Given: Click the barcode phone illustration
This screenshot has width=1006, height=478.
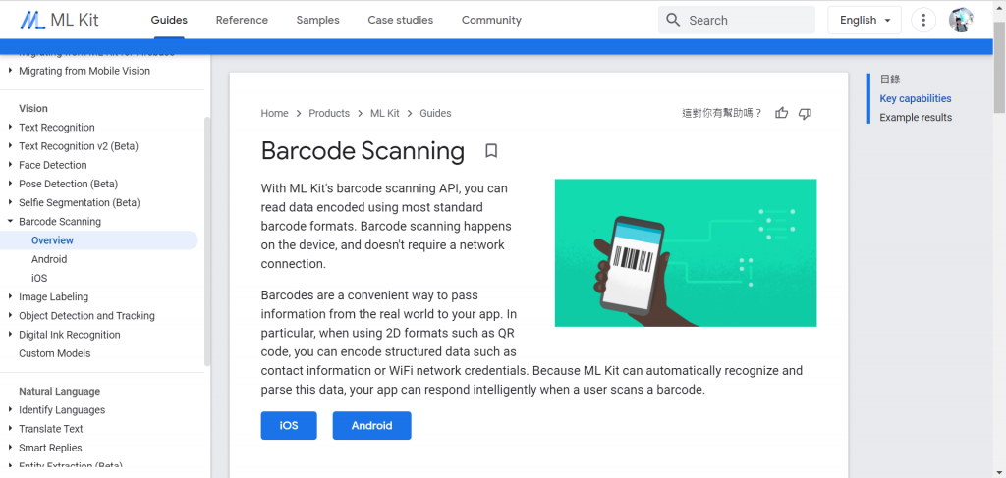Looking at the screenshot, I should tap(685, 252).
